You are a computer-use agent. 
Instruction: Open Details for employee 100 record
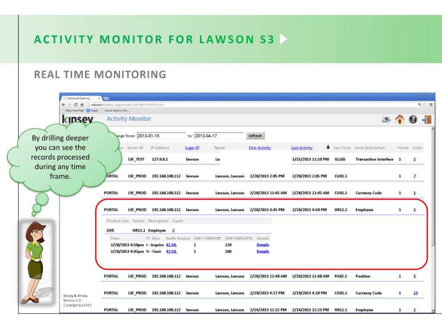click(x=263, y=252)
